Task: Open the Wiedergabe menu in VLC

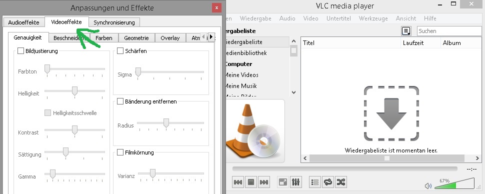Action: click(255, 18)
